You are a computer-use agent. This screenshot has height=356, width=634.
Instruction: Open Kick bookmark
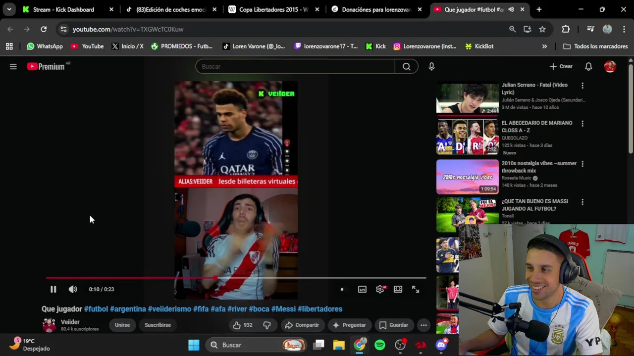[x=376, y=46]
